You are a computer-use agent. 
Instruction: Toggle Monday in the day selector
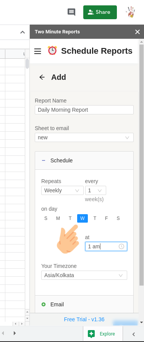[x=58, y=218]
